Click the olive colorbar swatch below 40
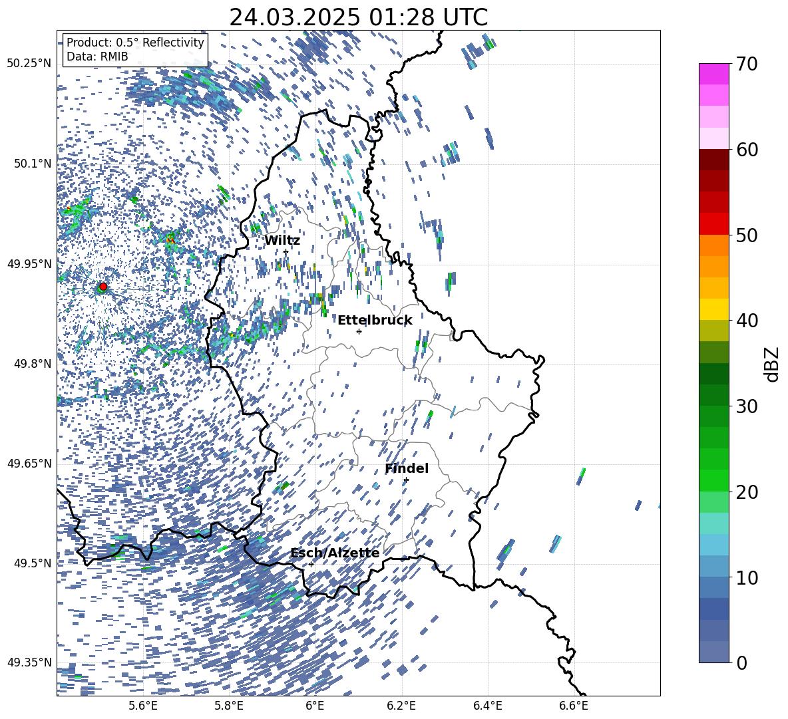 pos(713,331)
